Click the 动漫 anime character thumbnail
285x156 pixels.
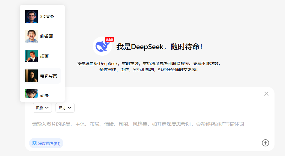coord(31,94)
